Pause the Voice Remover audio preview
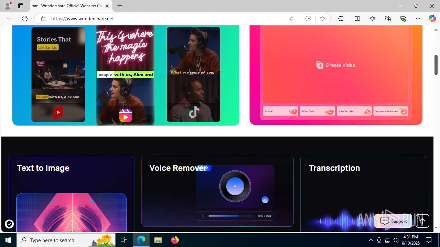The height and width of the screenshot is (247, 440). coord(203,216)
